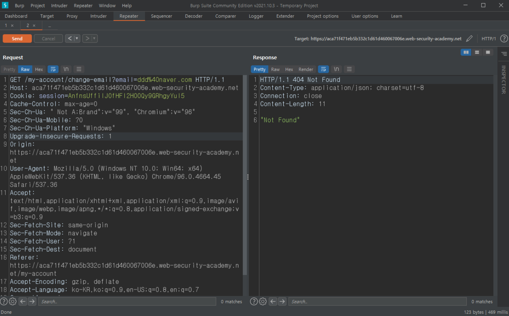This screenshot has height=316, width=509.
Task: Open request search help icon
Action: (4, 301)
